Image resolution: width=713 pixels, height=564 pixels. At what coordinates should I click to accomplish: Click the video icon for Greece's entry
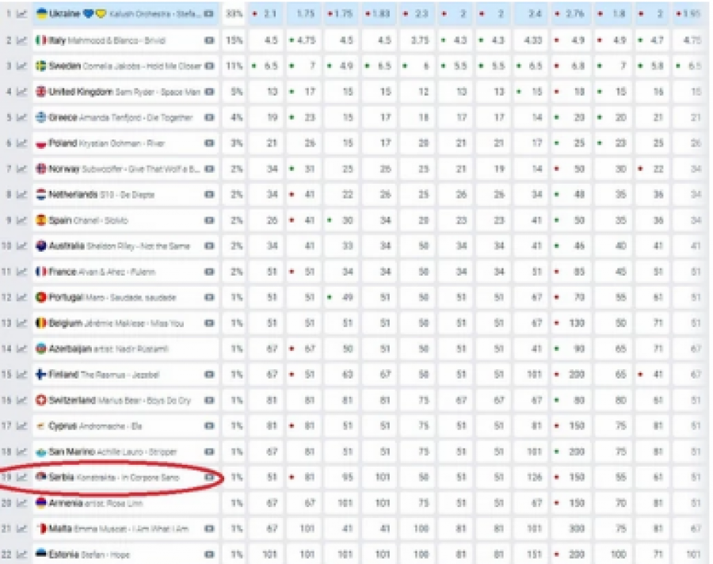point(208,117)
